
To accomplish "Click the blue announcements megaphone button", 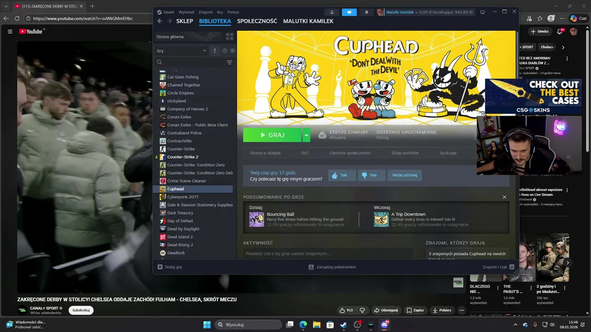I will (349, 12).
